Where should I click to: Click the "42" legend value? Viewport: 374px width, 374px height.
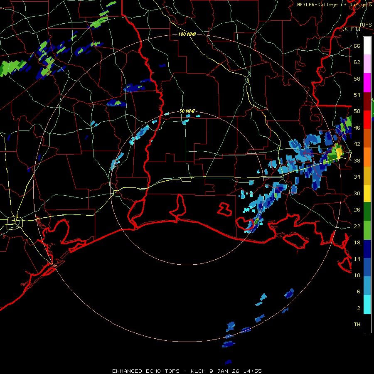click(357, 144)
